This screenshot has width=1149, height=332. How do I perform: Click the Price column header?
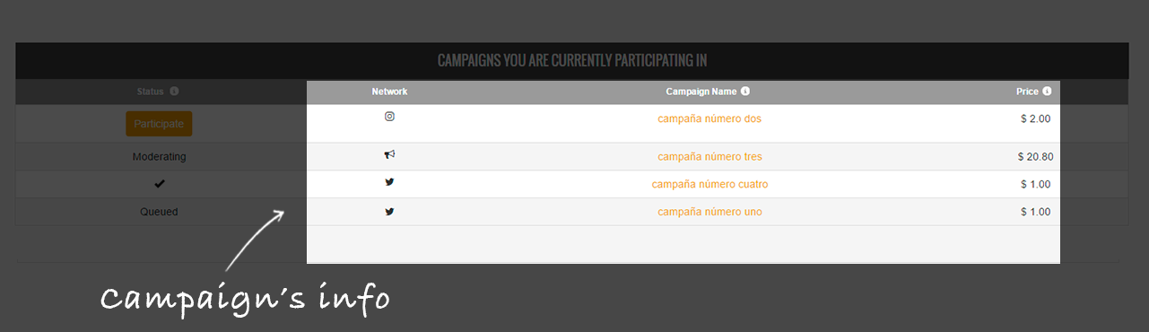[1027, 92]
